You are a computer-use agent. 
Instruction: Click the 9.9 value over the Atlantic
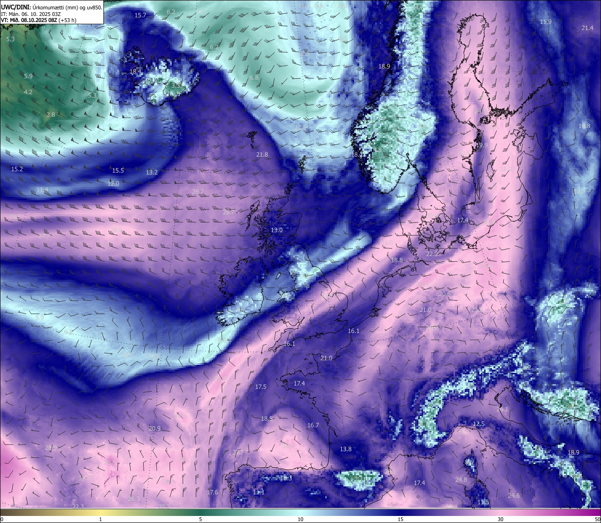(39, 318)
